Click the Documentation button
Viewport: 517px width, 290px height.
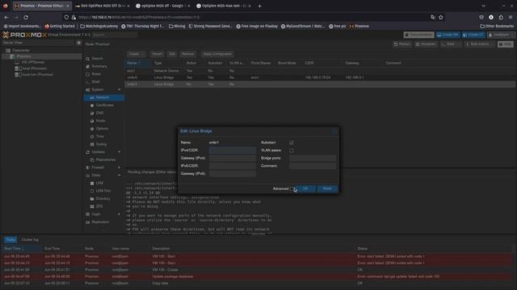(418, 35)
